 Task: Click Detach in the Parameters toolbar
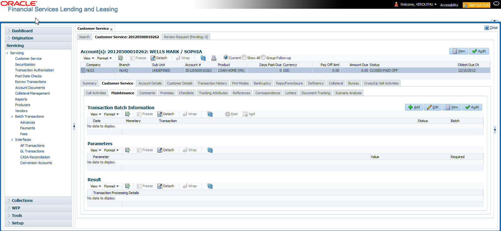point(166,150)
